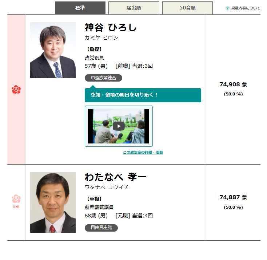Click the reading ワタナベ コウイチ
The height and width of the screenshot is (260, 267).
click(107, 187)
